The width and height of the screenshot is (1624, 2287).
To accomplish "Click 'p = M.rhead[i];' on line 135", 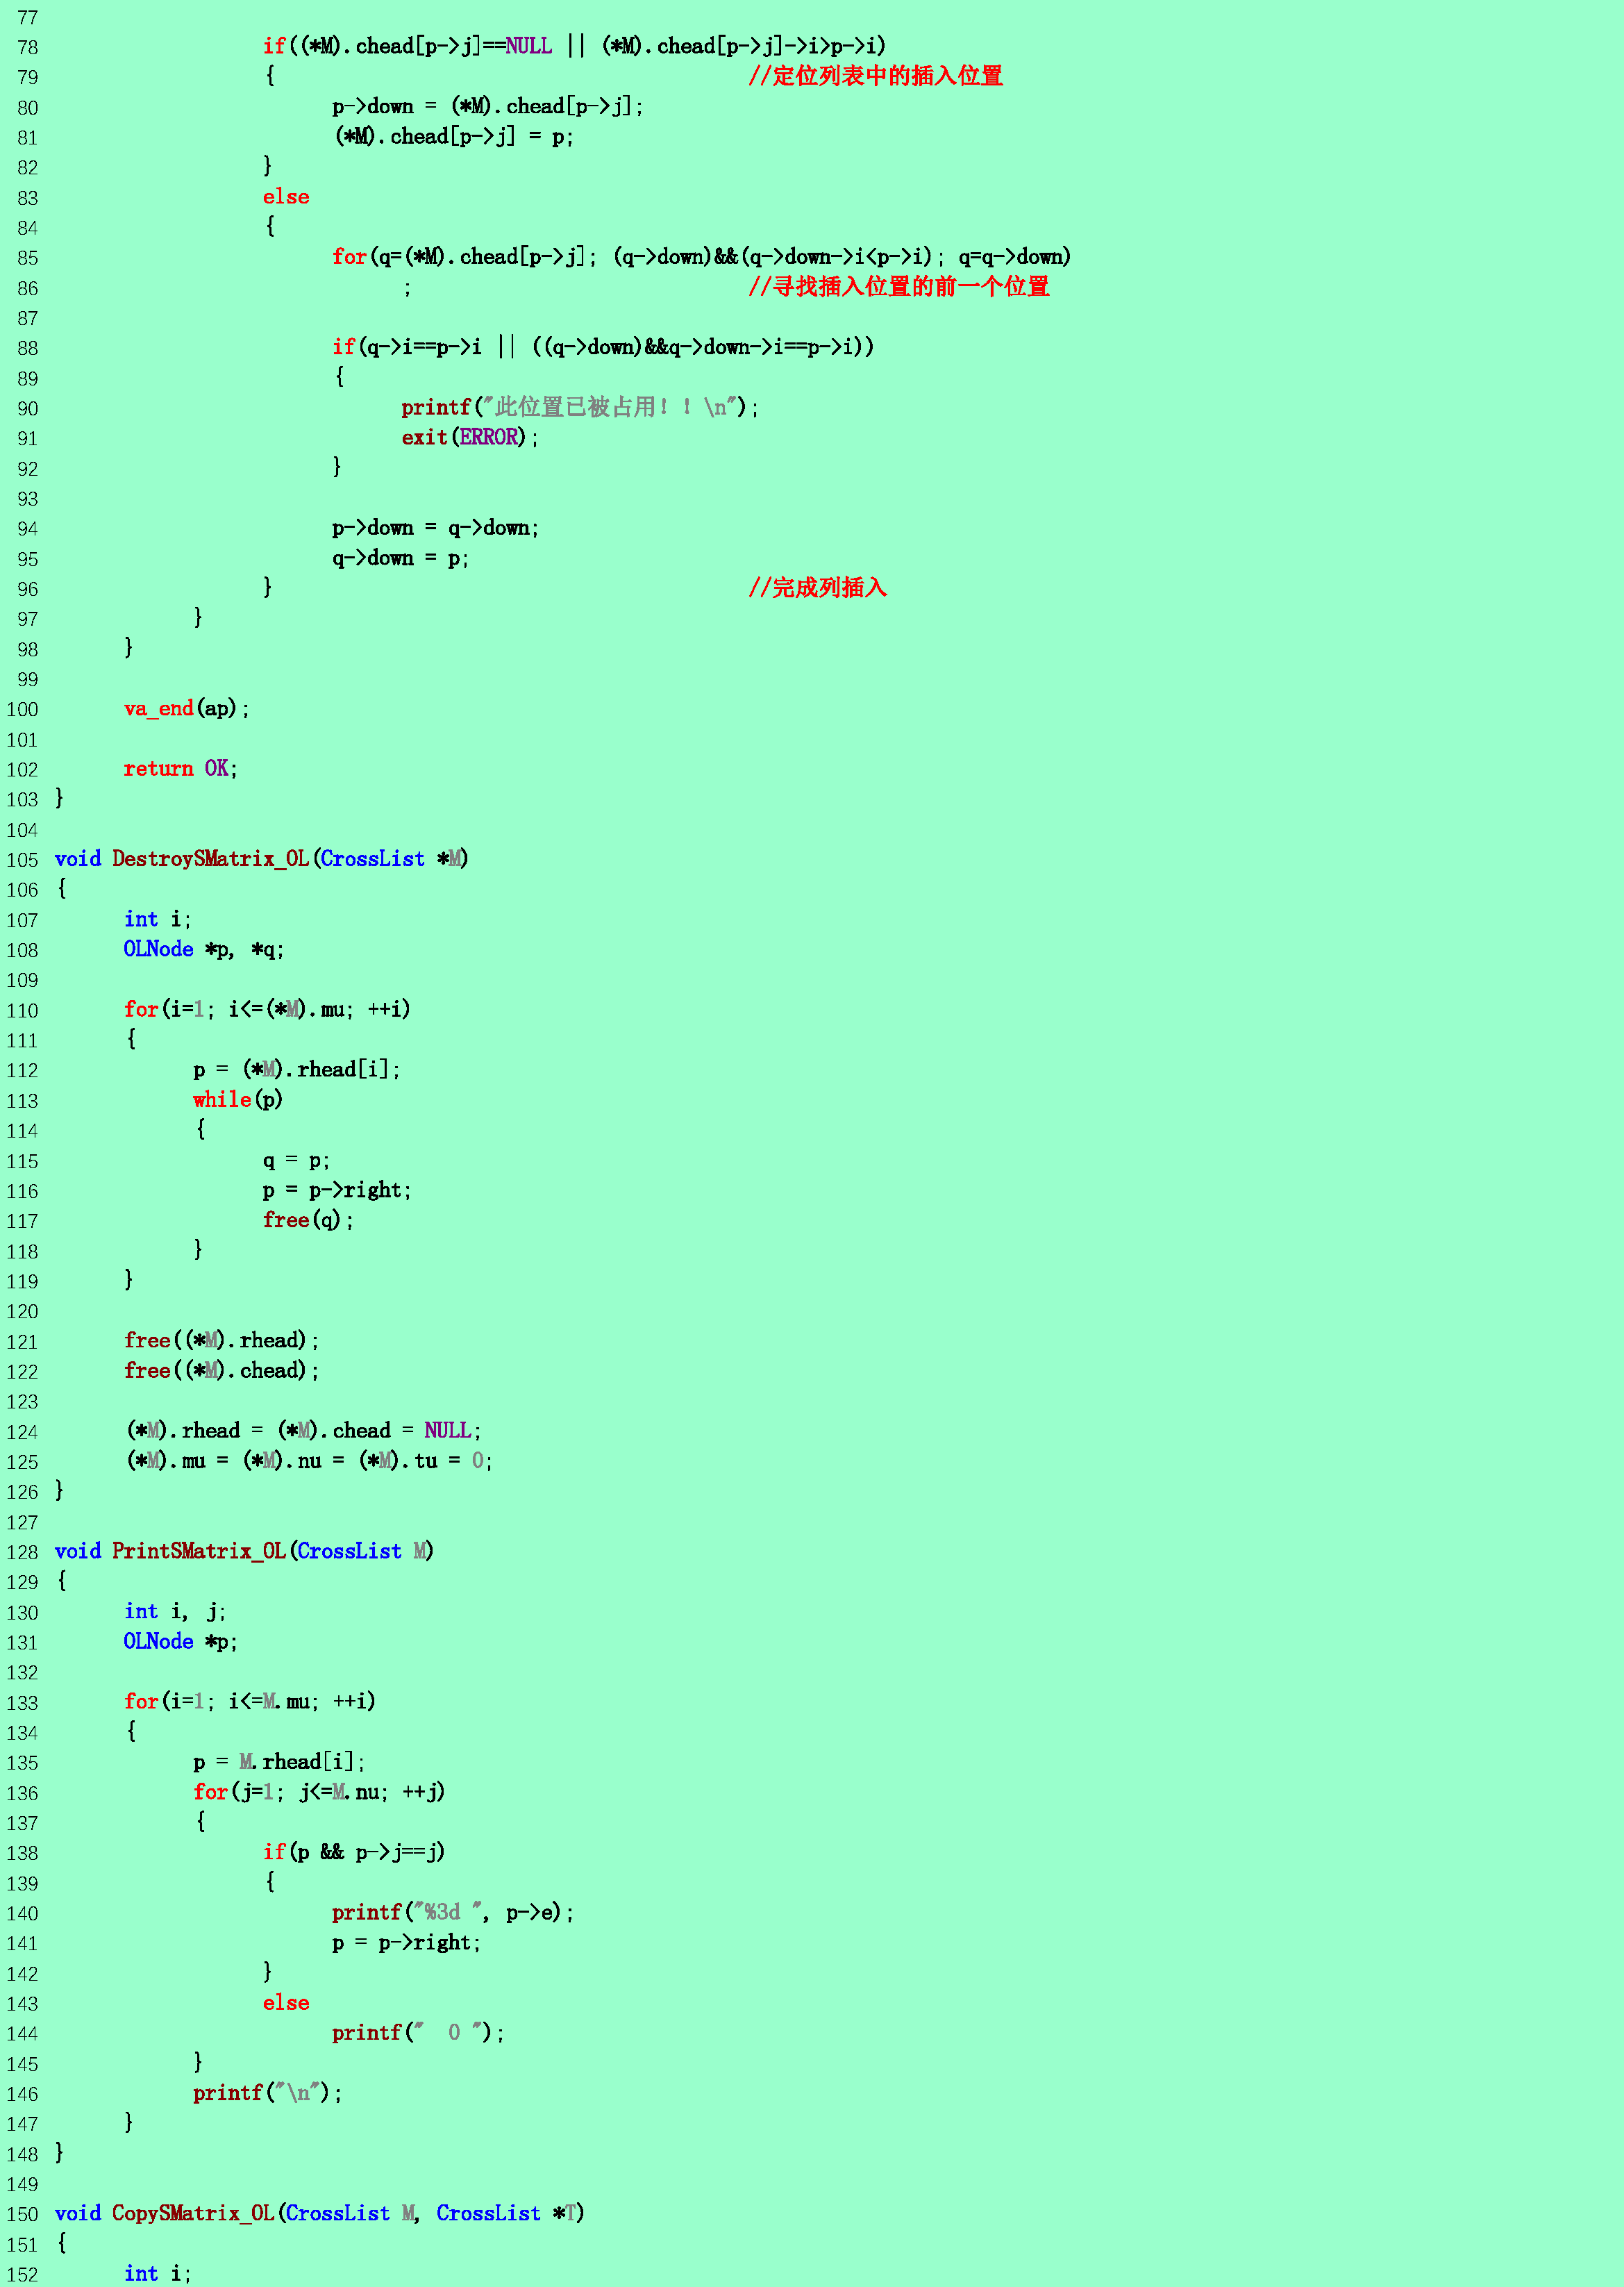I will point(279,1762).
